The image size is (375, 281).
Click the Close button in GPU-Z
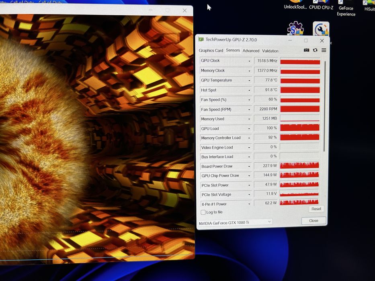[314, 220]
